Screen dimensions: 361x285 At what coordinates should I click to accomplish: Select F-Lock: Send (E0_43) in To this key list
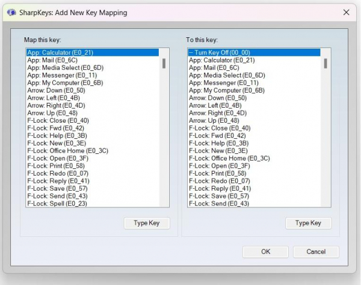(254, 203)
